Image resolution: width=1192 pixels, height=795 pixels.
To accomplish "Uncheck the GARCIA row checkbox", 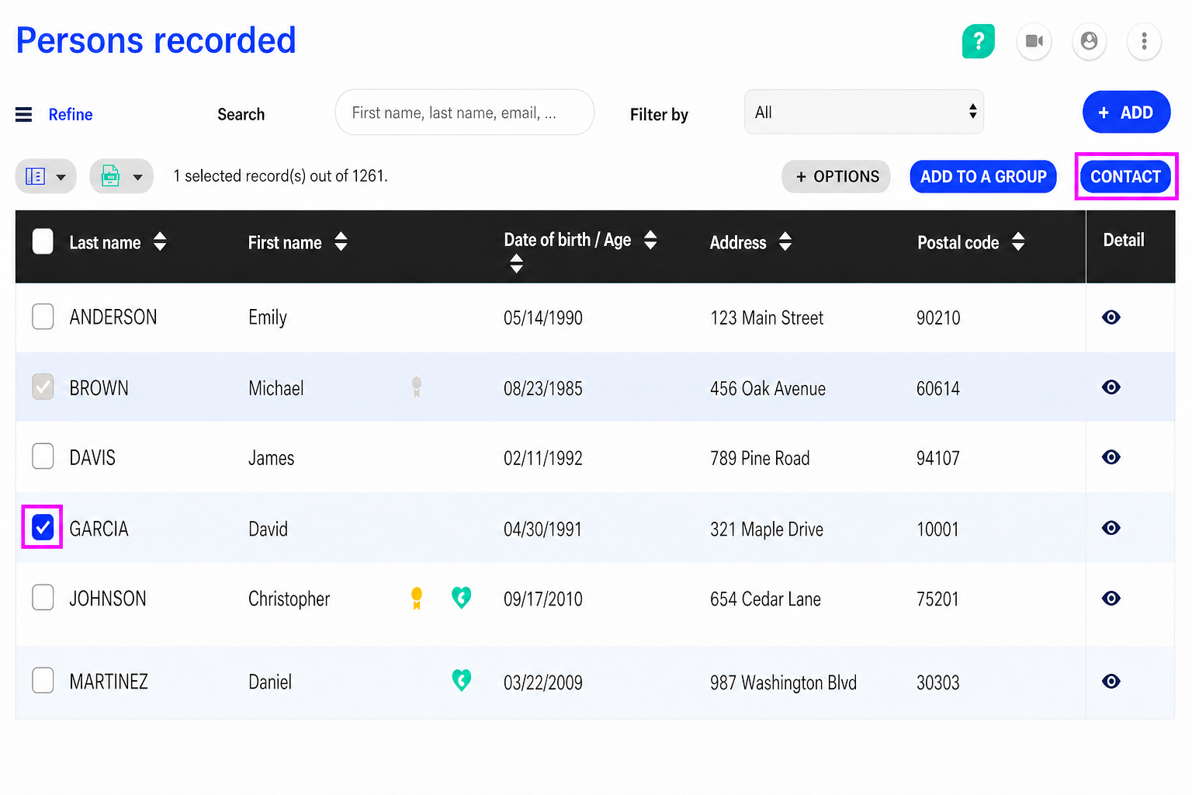I will coord(43,527).
